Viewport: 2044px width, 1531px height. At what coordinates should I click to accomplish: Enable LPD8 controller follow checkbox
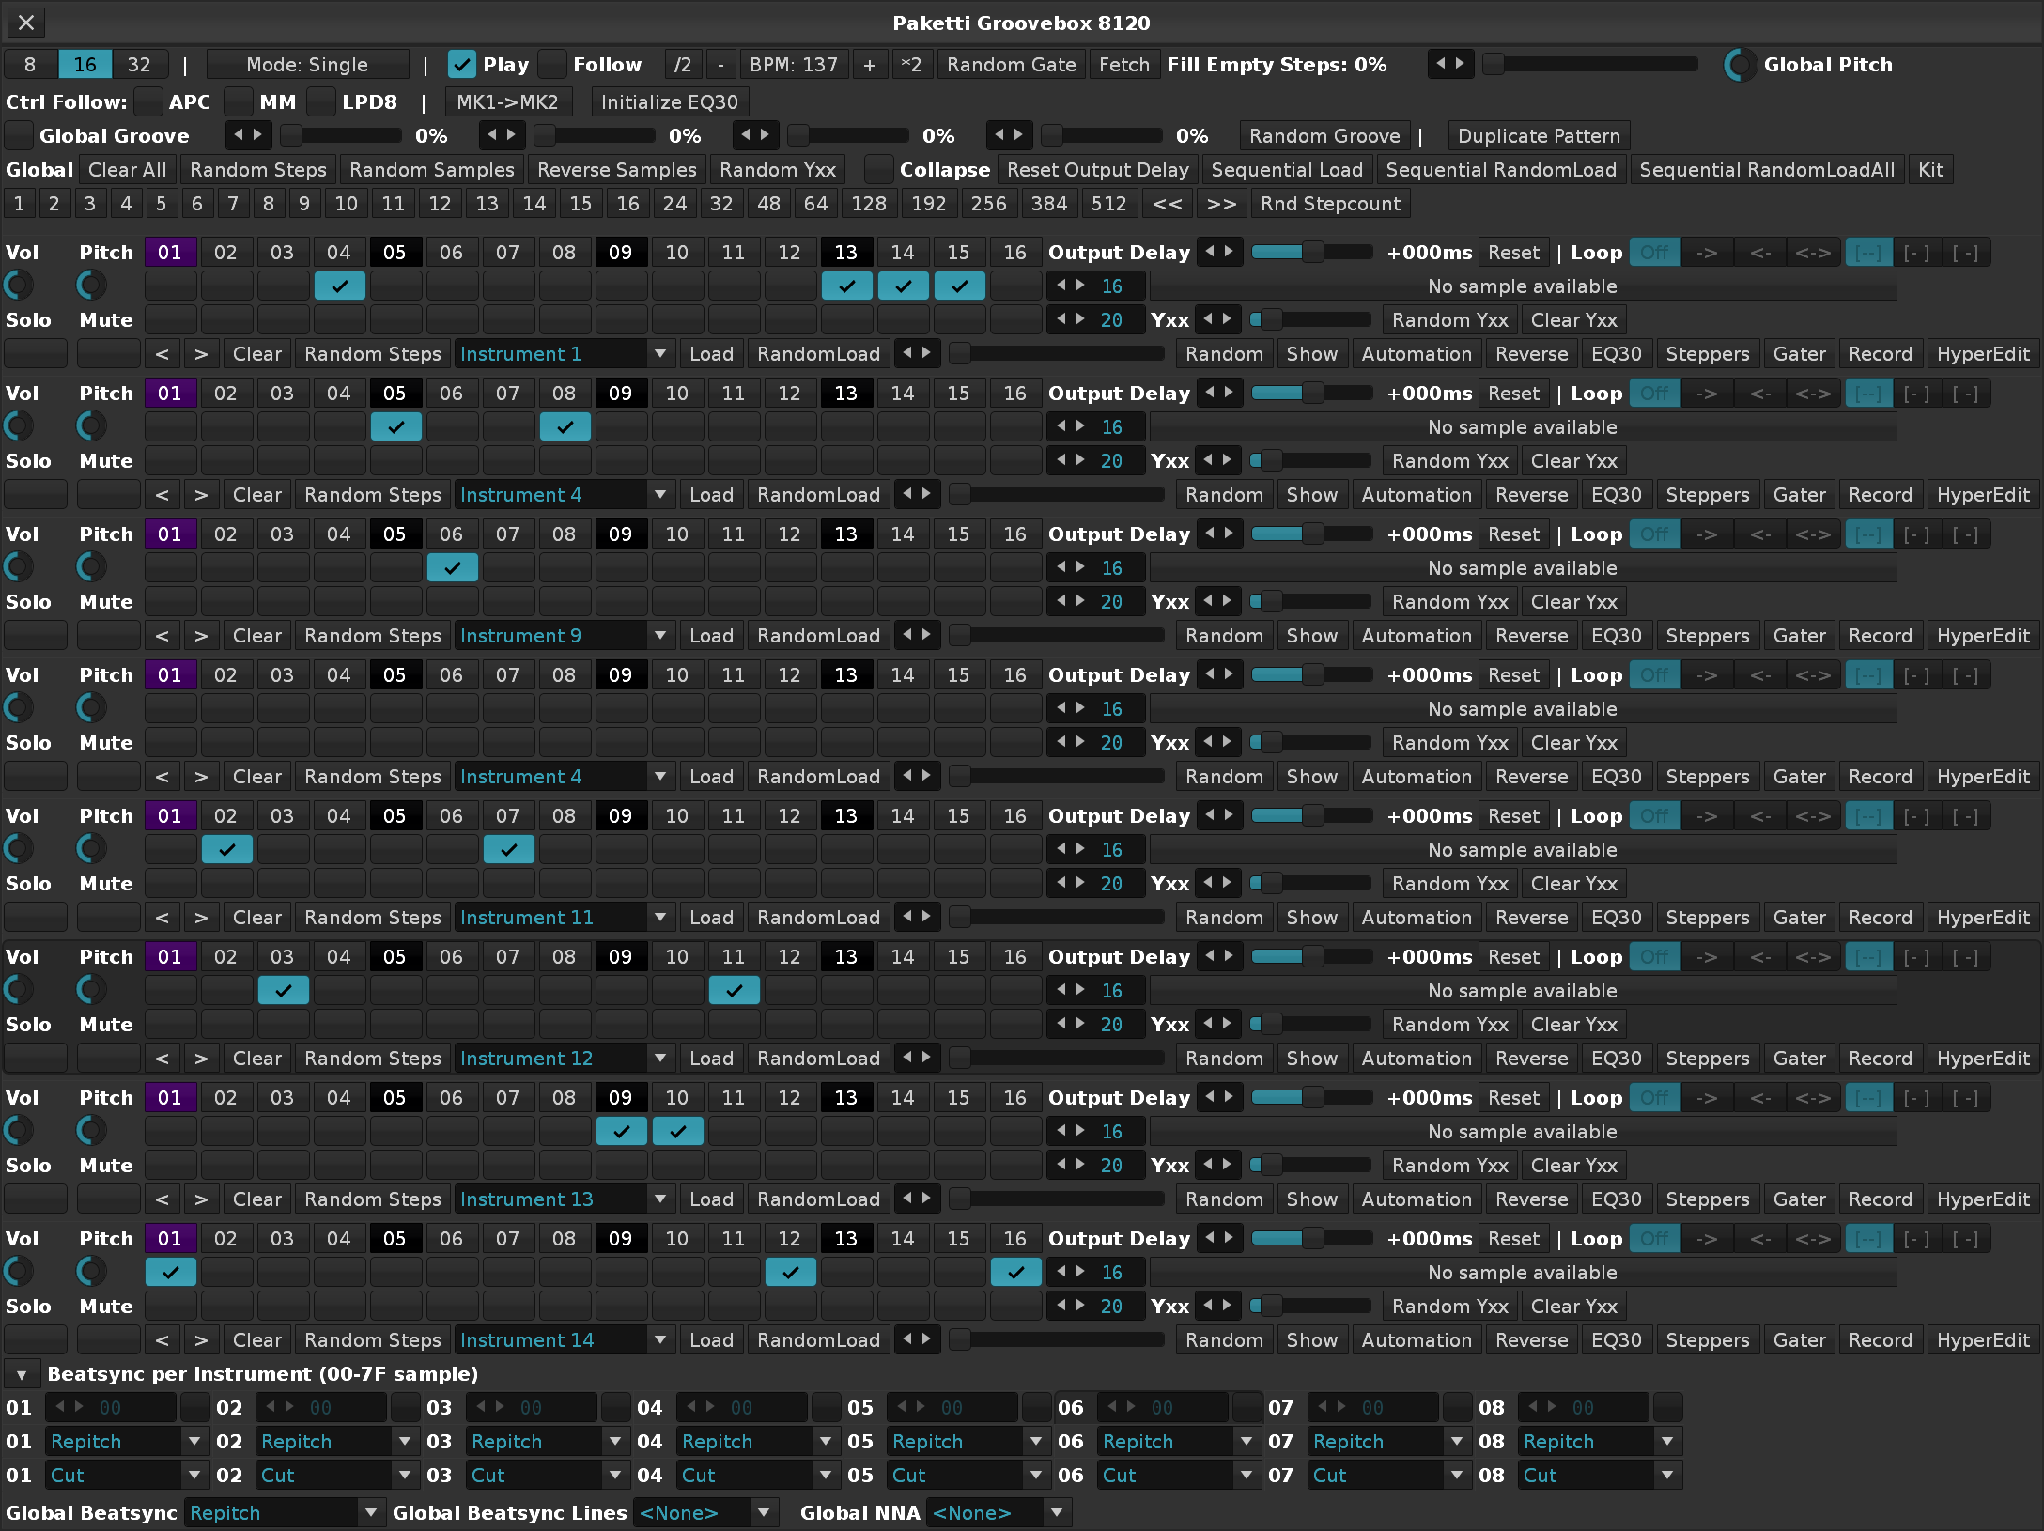pyautogui.click(x=321, y=101)
